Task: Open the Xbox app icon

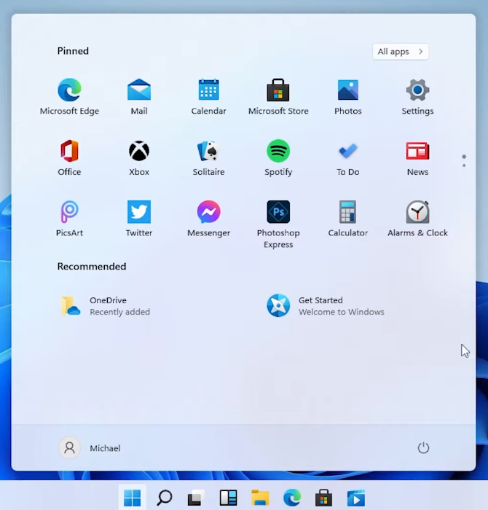Action: tap(139, 157)
